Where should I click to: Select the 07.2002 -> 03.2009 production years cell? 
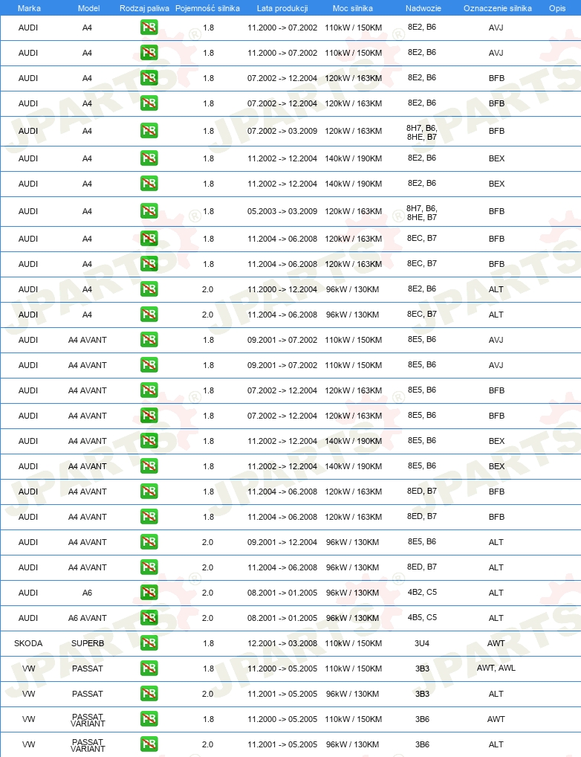(x=282, y=131)
